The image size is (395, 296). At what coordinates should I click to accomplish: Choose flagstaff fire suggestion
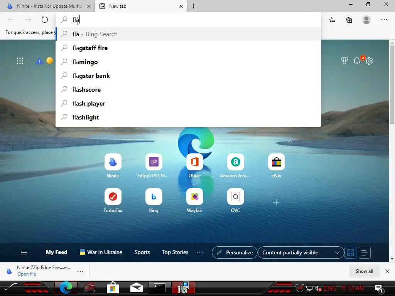pos(188,48)
